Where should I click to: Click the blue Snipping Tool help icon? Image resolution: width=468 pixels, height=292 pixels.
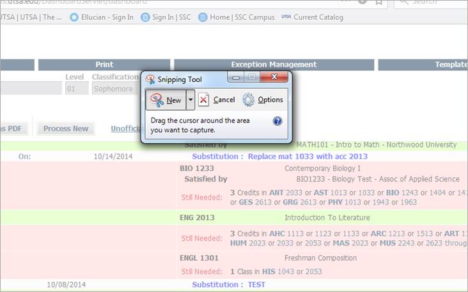pos(277,121)
